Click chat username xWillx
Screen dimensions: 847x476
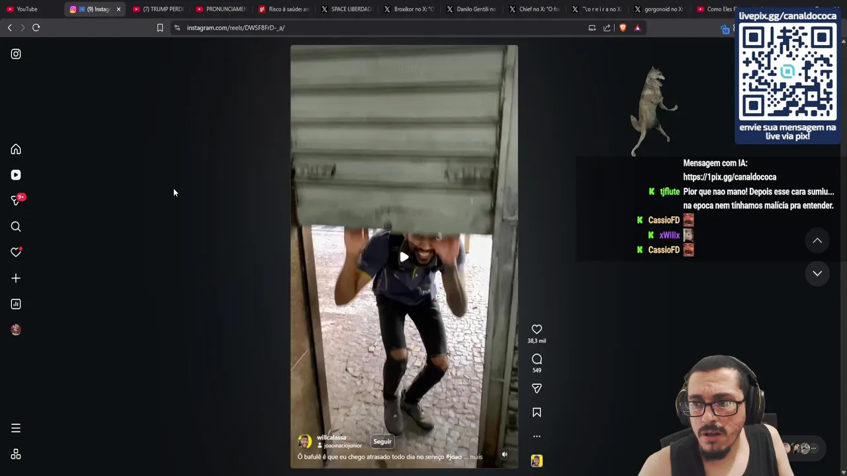[x=670, y=235]
